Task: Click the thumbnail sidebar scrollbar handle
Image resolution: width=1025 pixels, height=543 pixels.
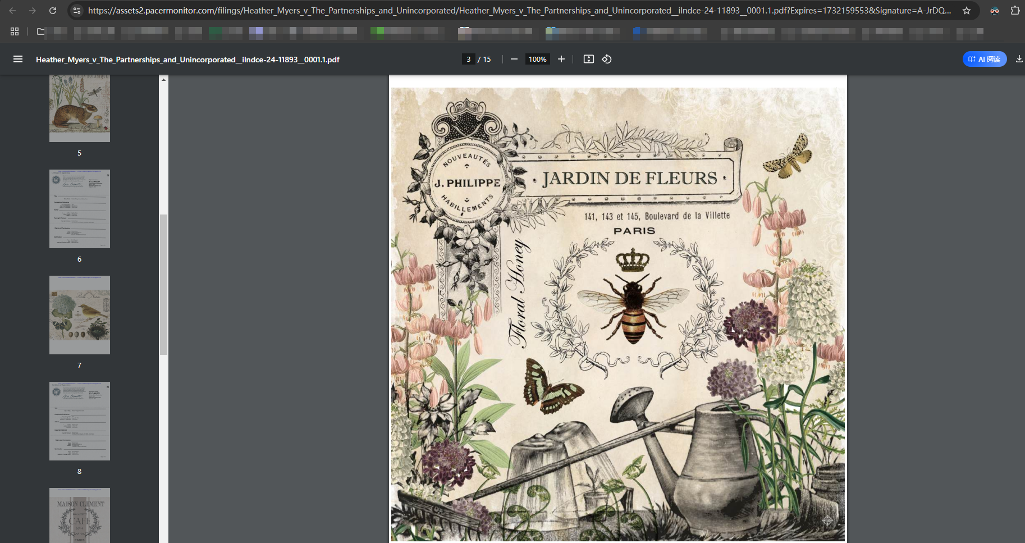Action: point(163,284)
